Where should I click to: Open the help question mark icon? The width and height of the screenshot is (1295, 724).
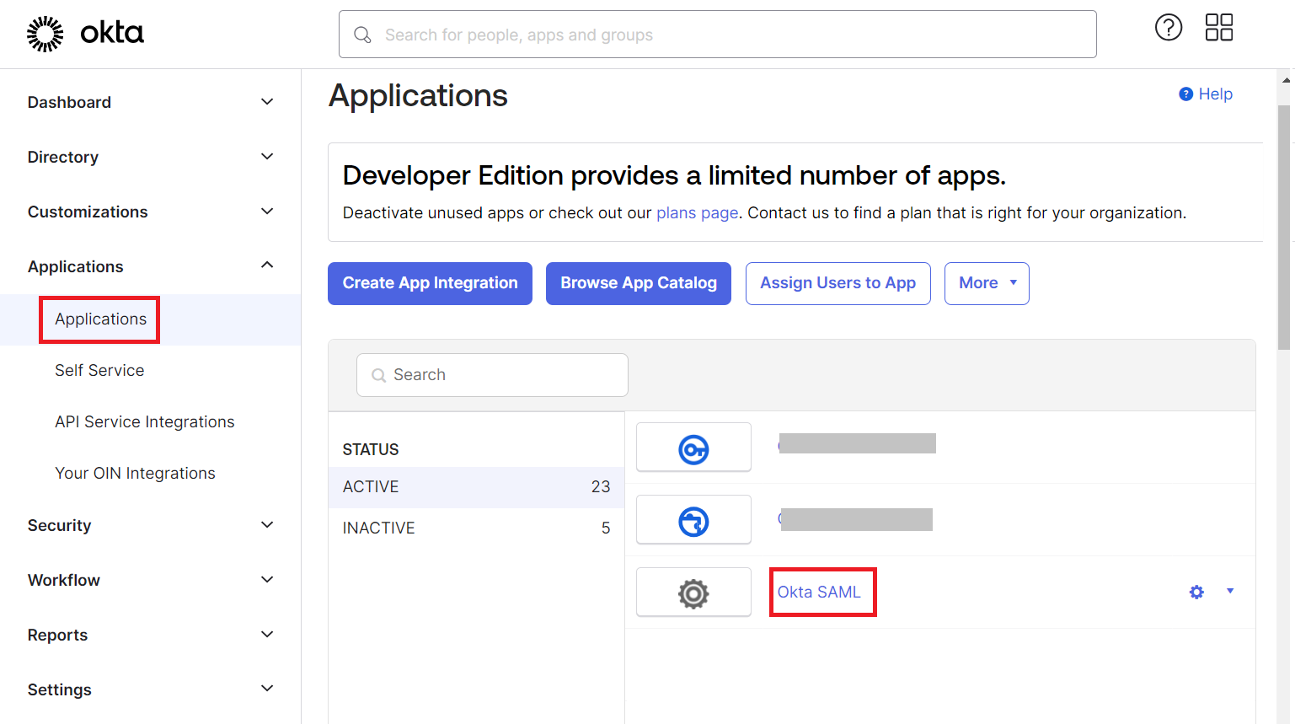1168,28
